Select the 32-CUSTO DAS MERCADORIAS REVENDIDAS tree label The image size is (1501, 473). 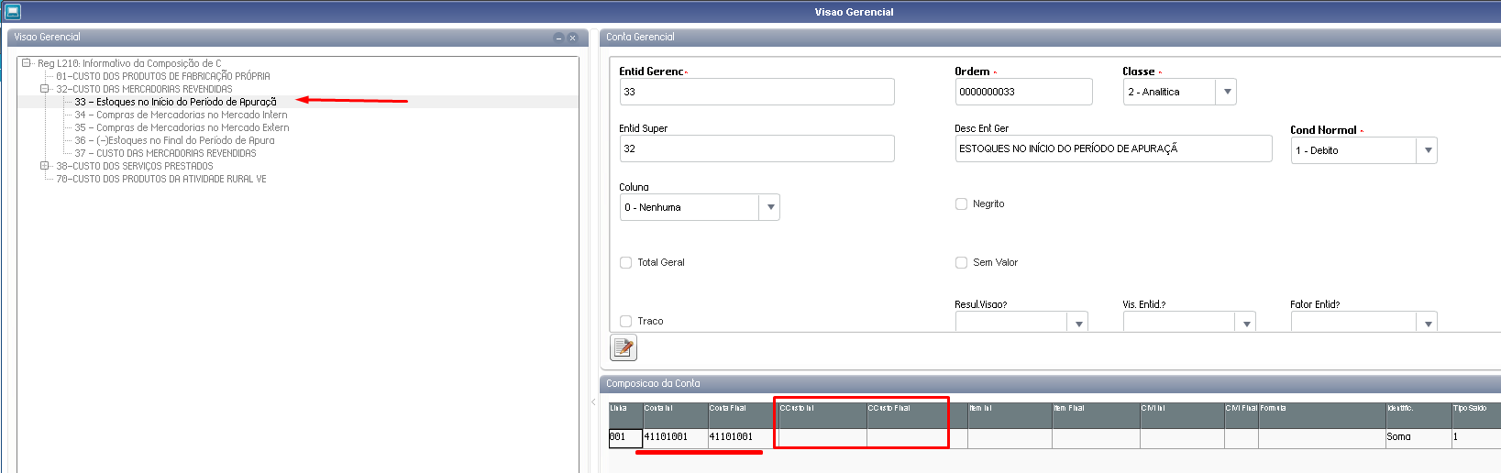tap(144, 89)
